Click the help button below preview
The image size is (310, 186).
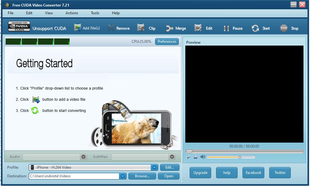[227, 173]
